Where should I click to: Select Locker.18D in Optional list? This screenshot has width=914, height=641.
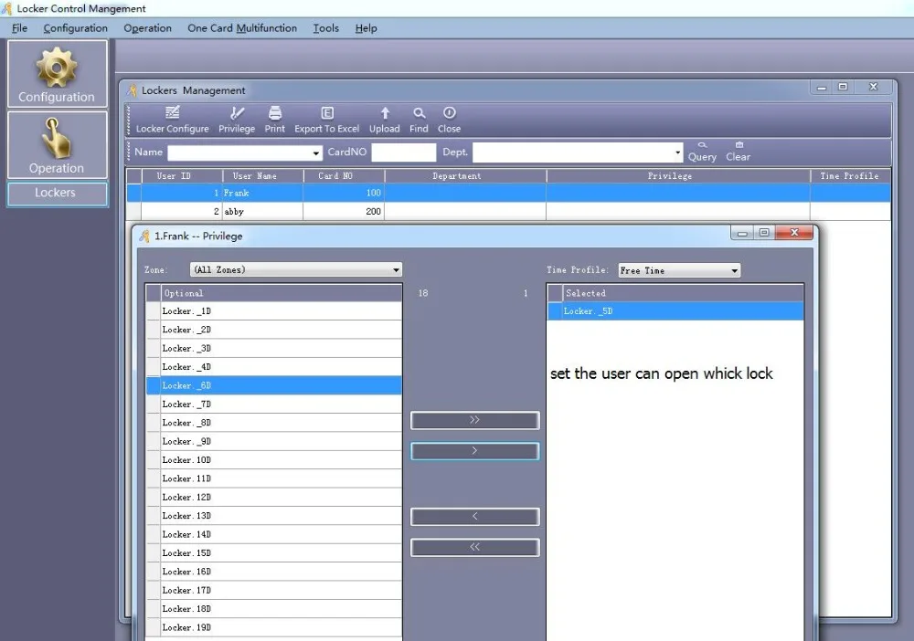pos(274,609)
